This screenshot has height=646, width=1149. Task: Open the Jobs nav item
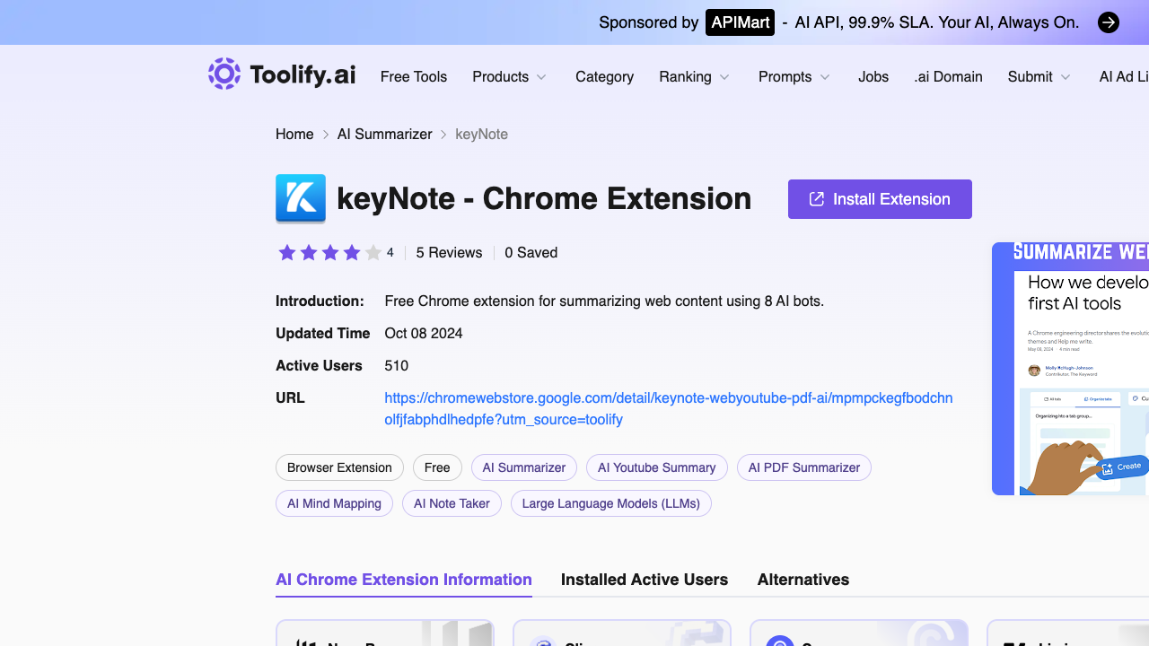[x=873, y=77]
